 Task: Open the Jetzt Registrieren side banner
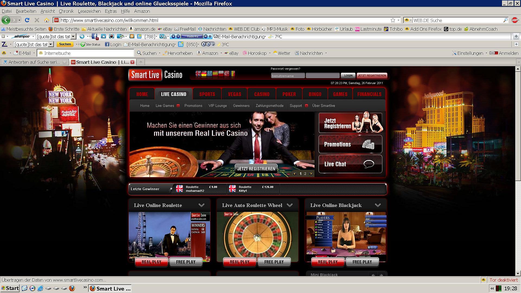350,123
